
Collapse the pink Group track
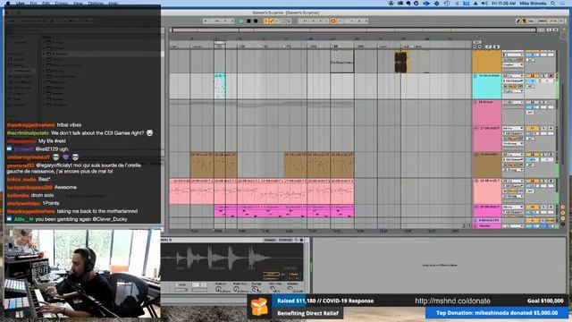tap(475, 102)
